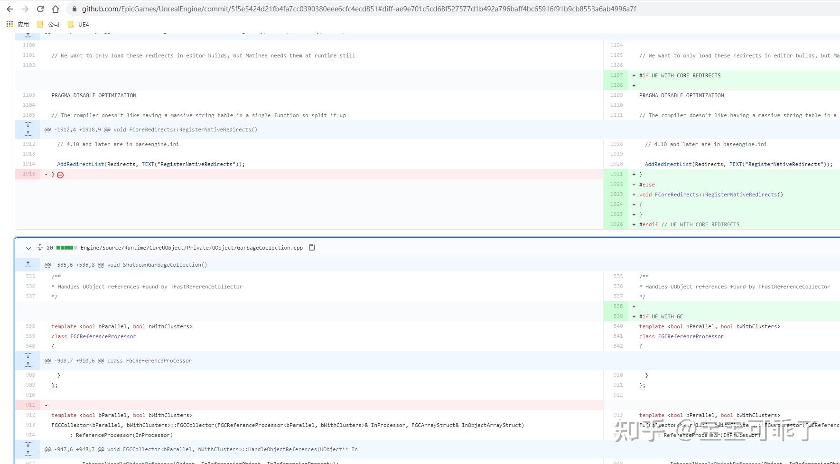840x464 pixels.
Task: Select added line number 1921
Action: point(616,174)
